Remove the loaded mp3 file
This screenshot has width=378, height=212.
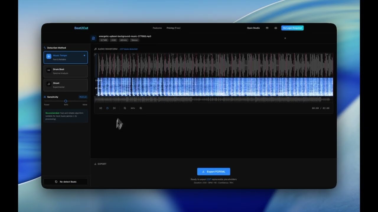[285, 38]
